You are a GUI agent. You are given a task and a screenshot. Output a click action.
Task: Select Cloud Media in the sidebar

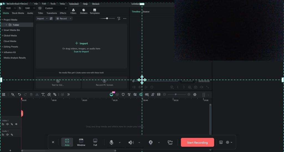coord(10,41)
